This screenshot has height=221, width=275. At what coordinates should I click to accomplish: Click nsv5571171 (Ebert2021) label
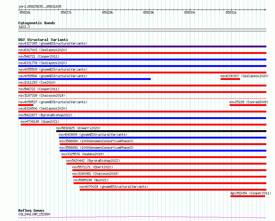tap(92, 167)
